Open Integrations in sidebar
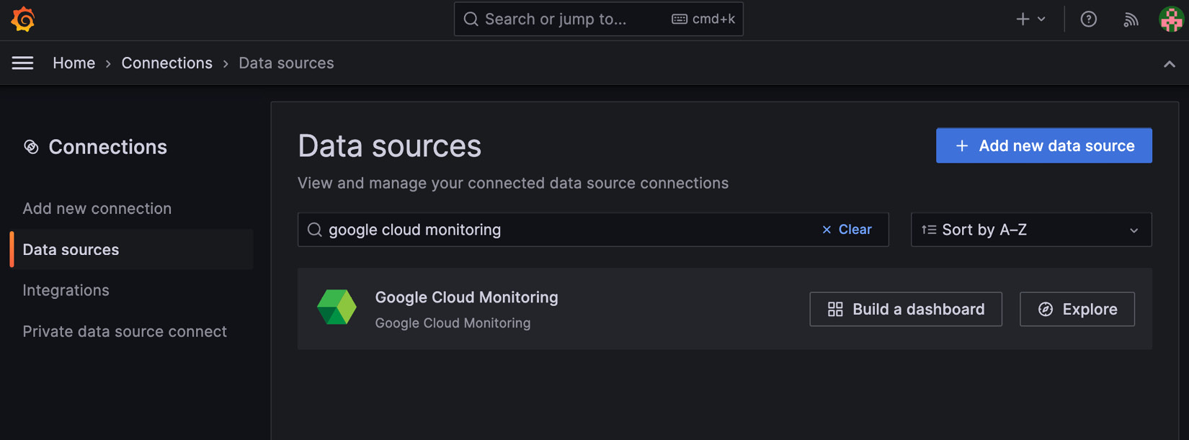 click(x=66, y=290)
